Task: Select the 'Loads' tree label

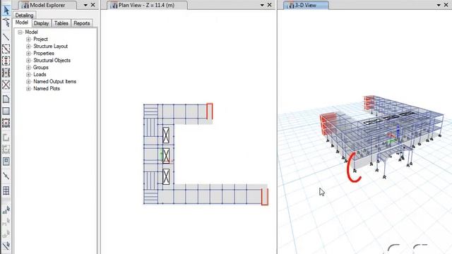Action: coord(40,75)
